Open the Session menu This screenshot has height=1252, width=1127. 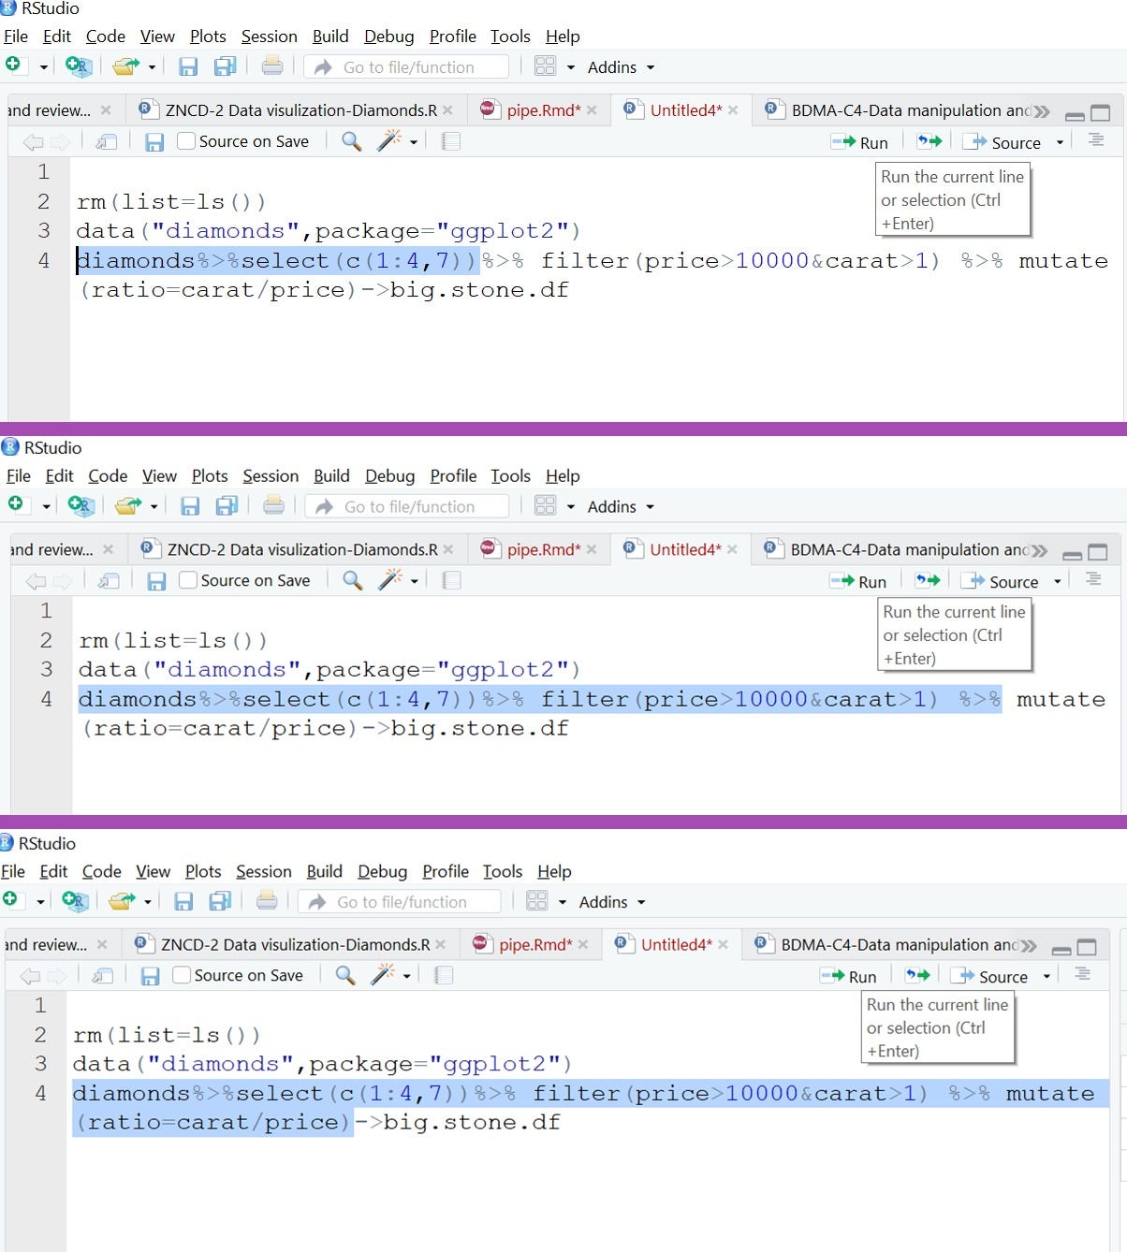[269, 36]
